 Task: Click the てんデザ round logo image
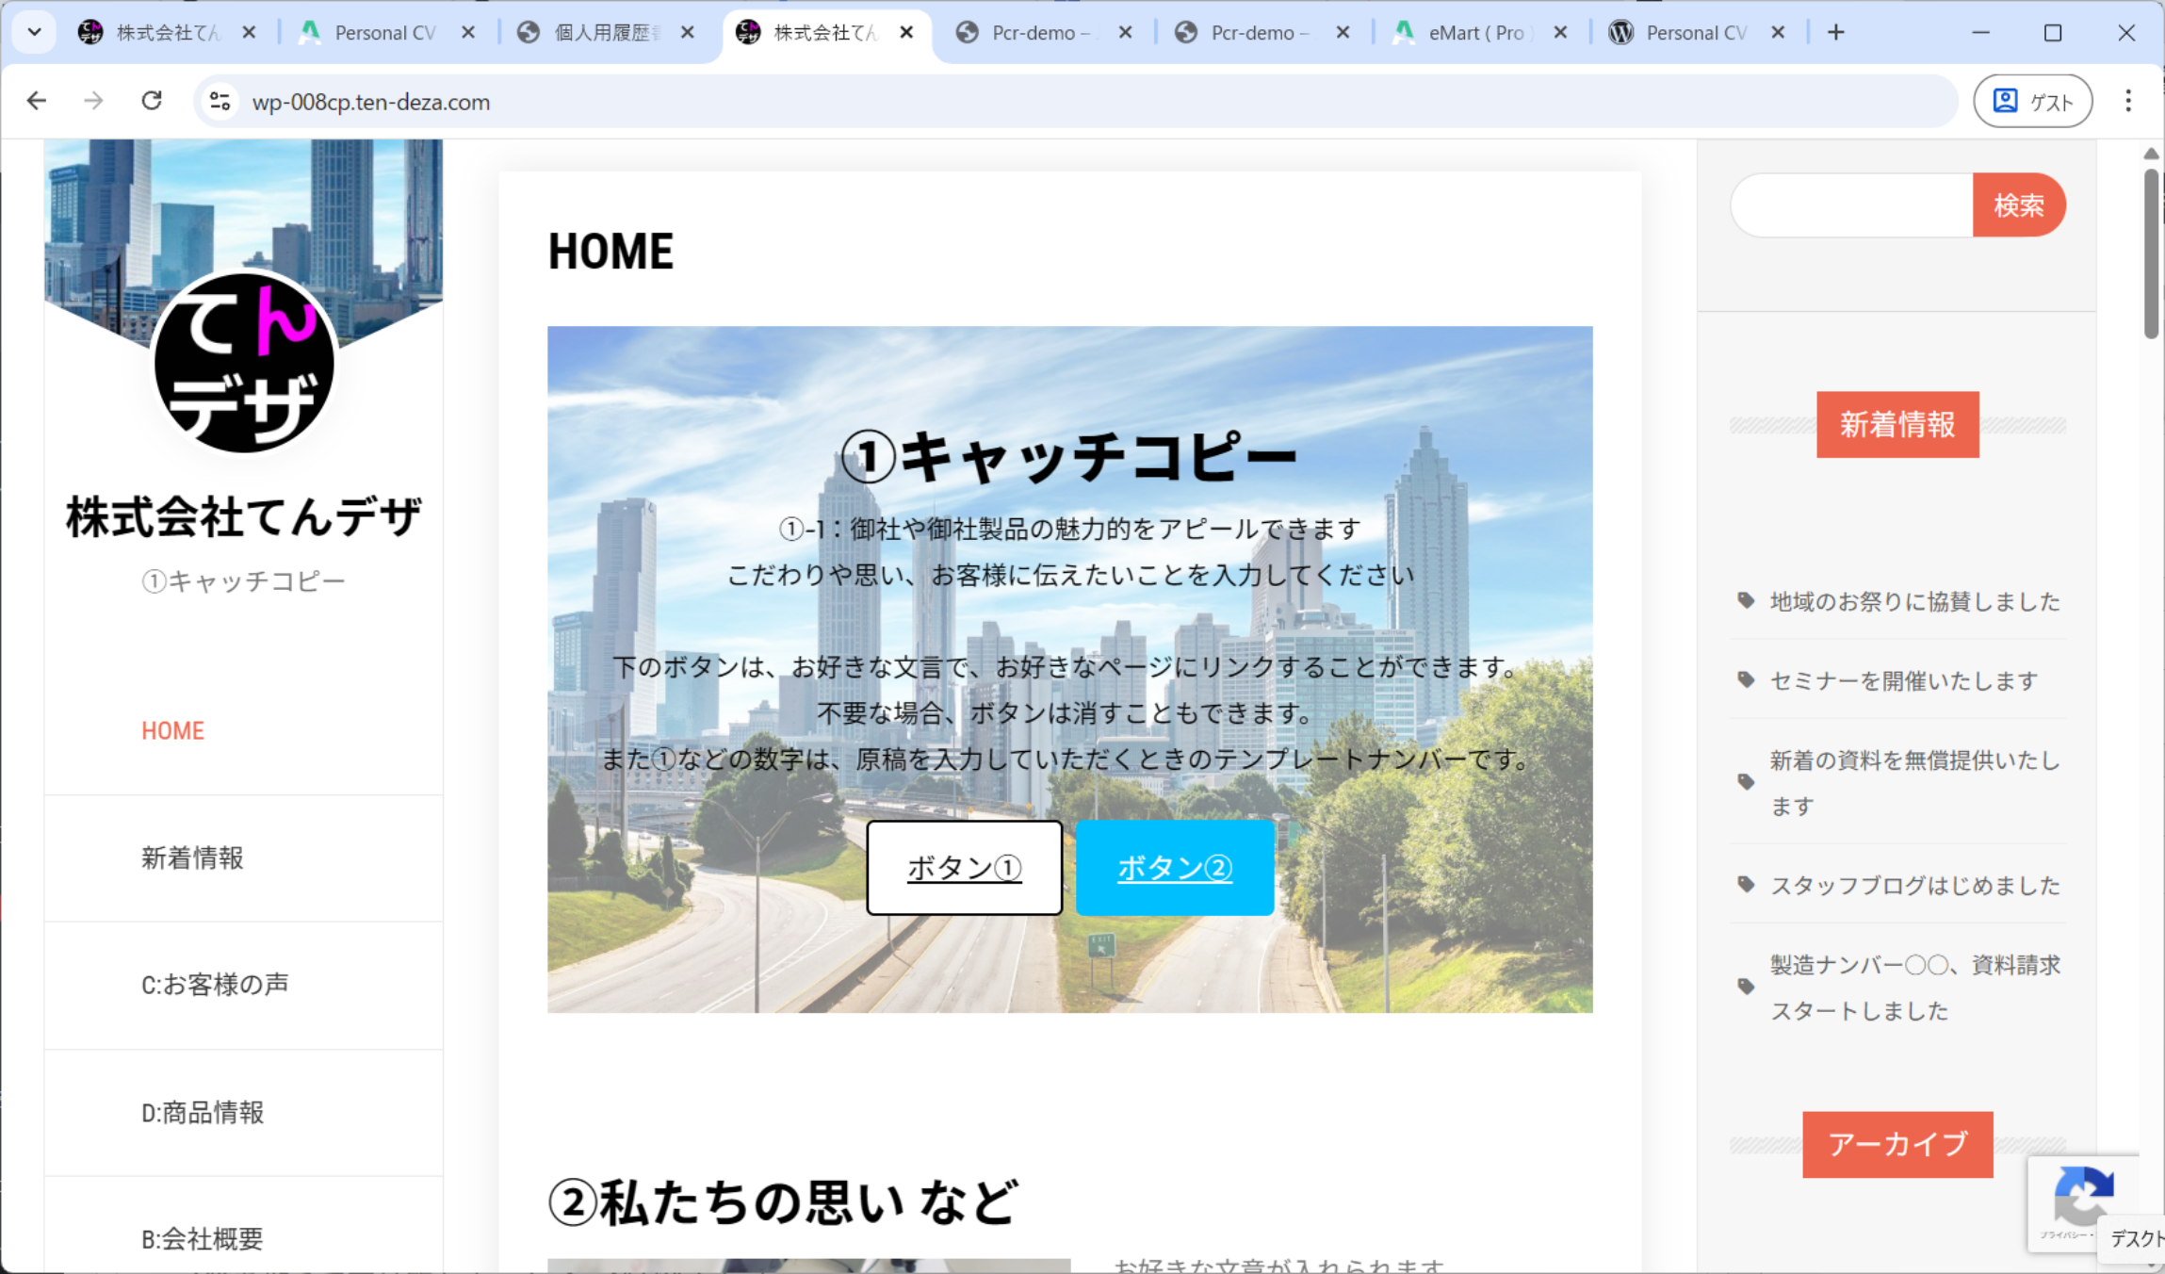244,363
